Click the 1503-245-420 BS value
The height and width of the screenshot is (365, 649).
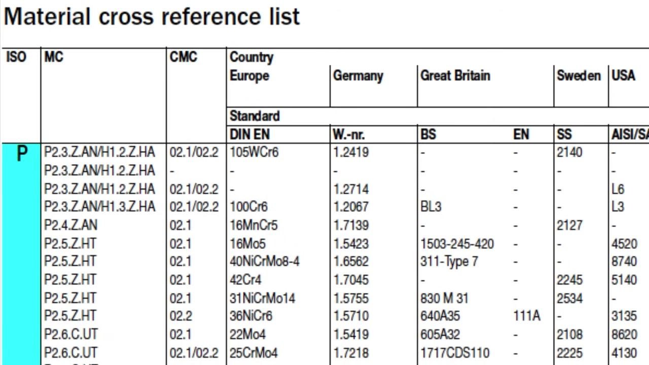(x=457, y=244)
